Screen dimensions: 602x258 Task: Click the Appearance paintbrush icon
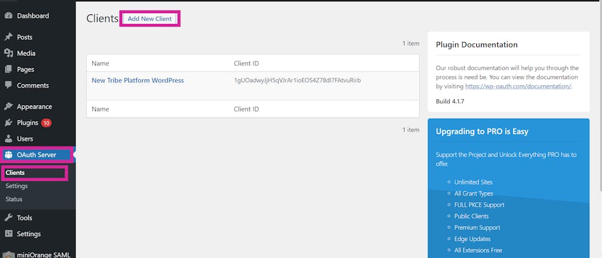click(8, 107)
